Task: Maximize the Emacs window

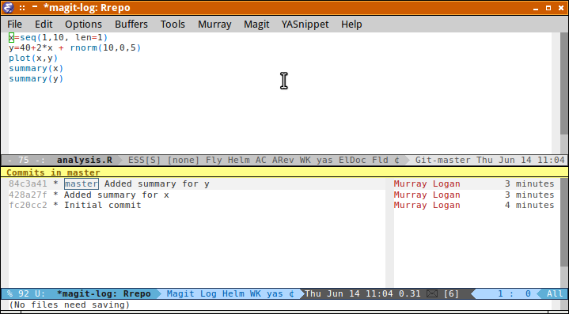Action: pyautogui.click(x=548, y=8)
